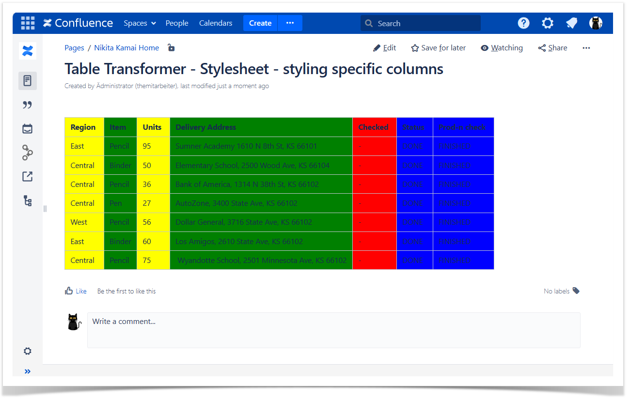Open the more options next to Create
The width and height of the screenshot is (630, 400).
290,23
